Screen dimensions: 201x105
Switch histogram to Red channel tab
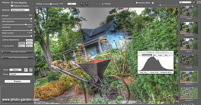154,55
